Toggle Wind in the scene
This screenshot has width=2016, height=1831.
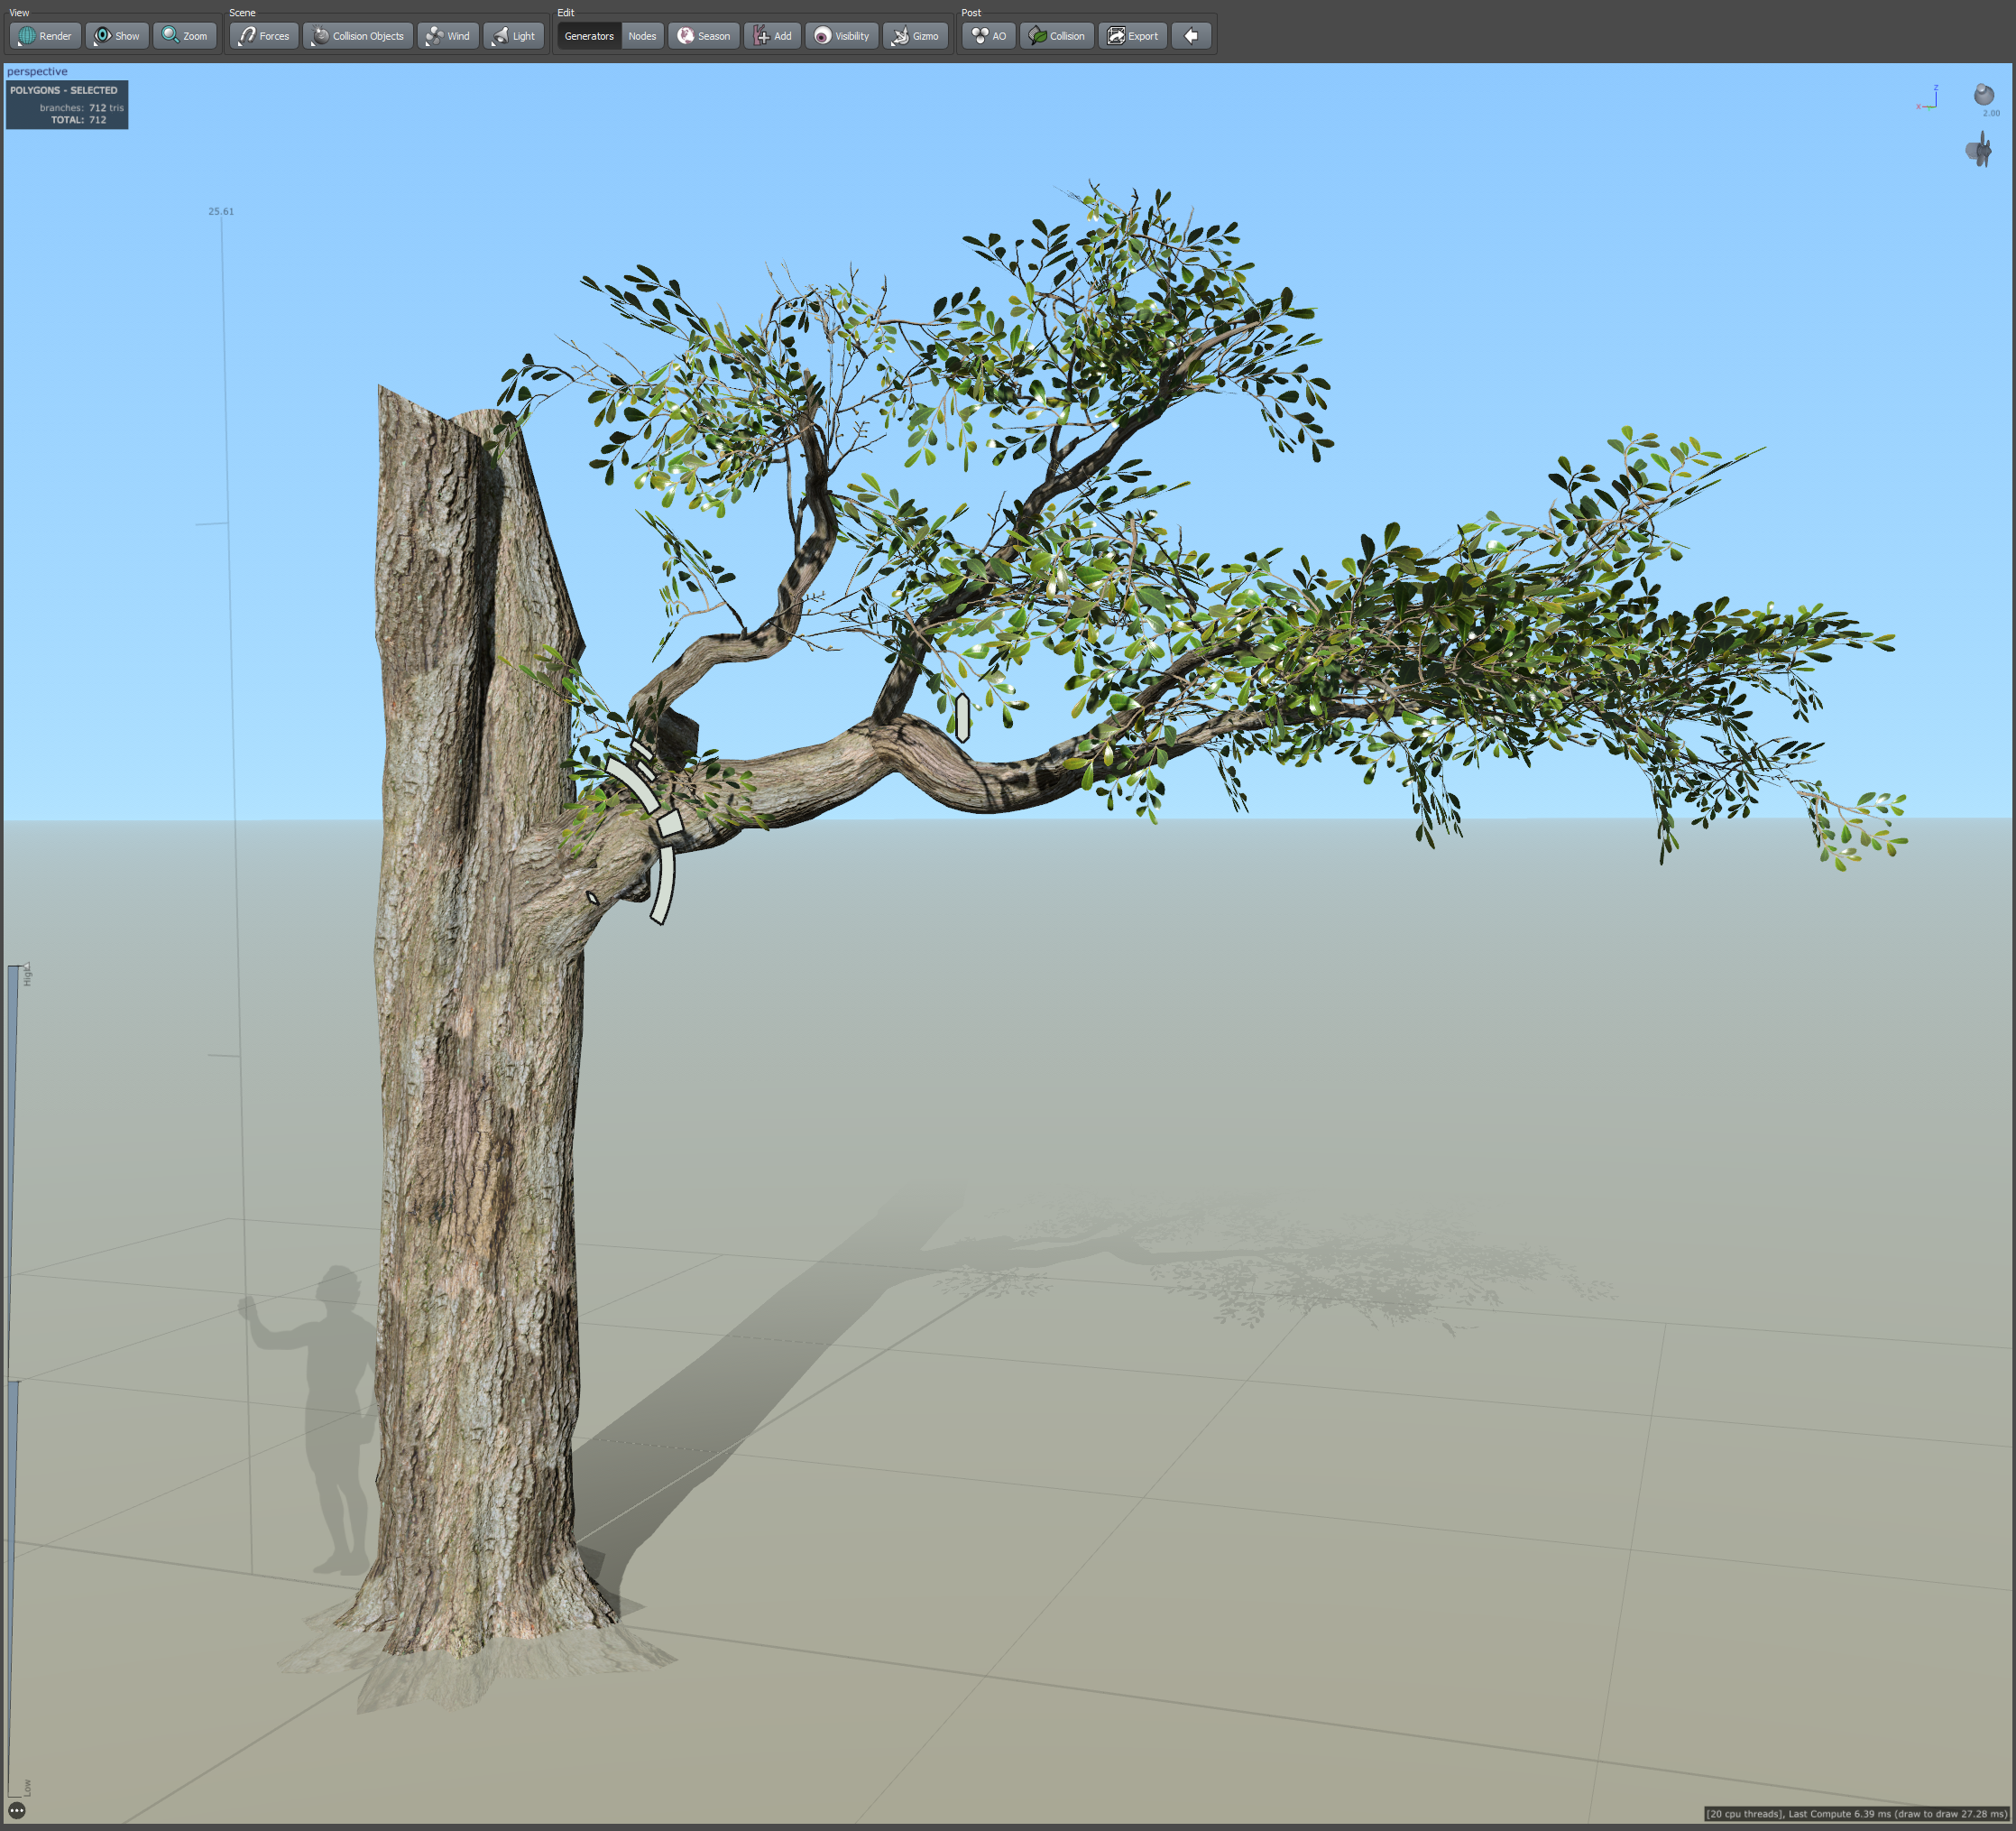pyautogui.click(x=447, y=36)
